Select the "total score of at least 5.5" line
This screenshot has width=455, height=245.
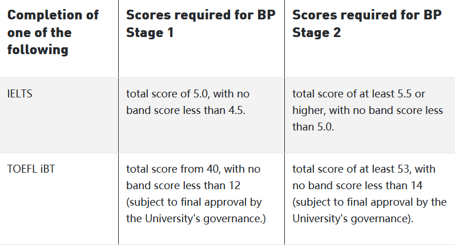[x=359, y=93]
